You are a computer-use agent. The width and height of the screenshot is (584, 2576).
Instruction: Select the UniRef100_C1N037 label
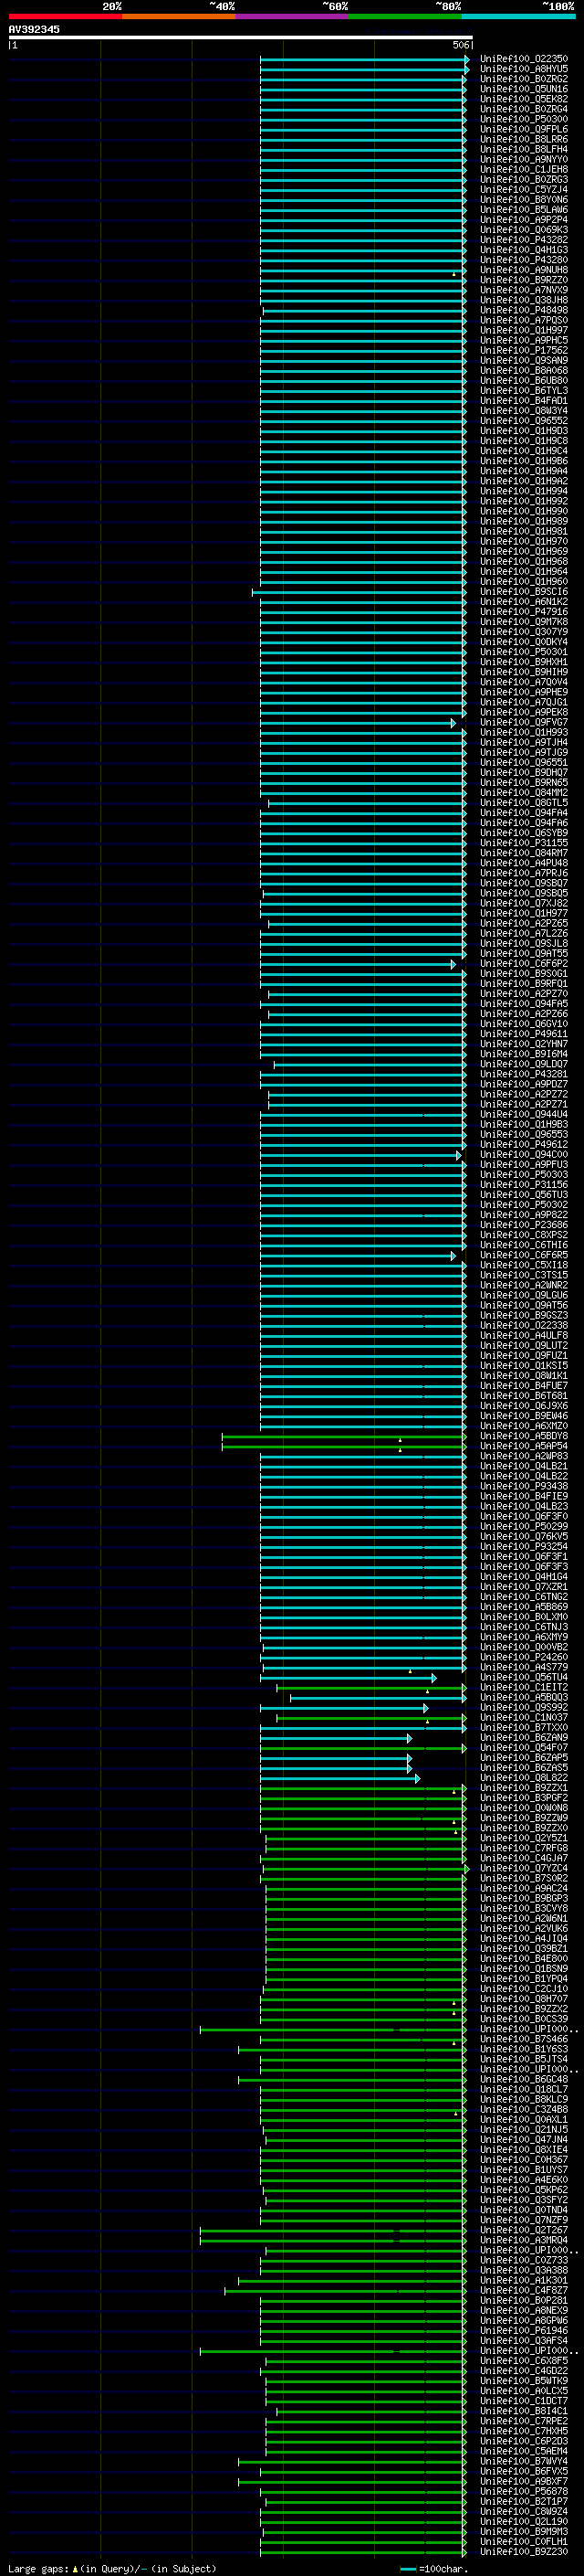[523, 1717]
